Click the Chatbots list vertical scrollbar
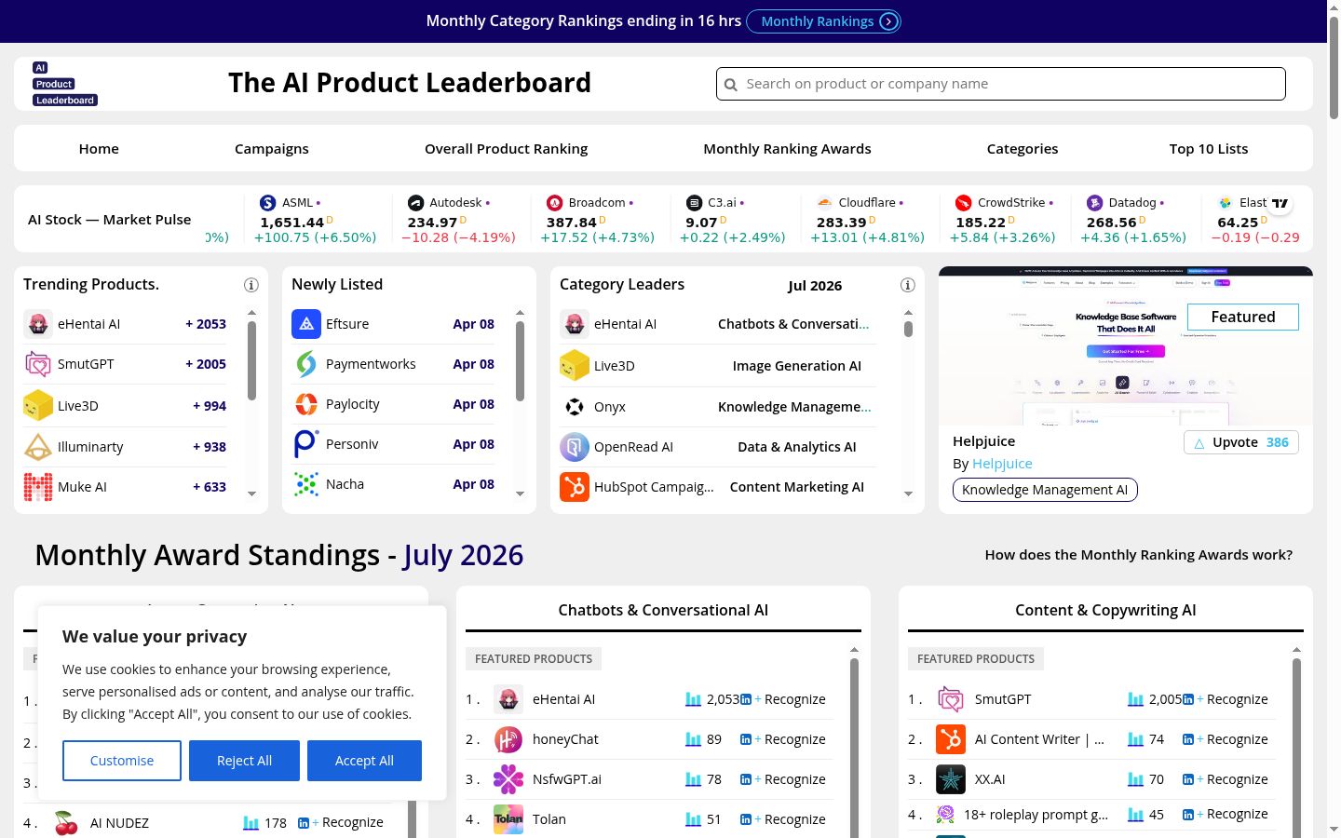The width and height of the screenshot is (1341, 838). pyautogui.click(x=854, y=745)
